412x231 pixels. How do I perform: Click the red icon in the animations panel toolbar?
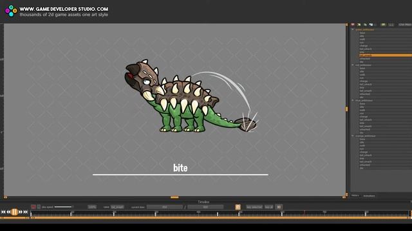click(x=353, y=24)
